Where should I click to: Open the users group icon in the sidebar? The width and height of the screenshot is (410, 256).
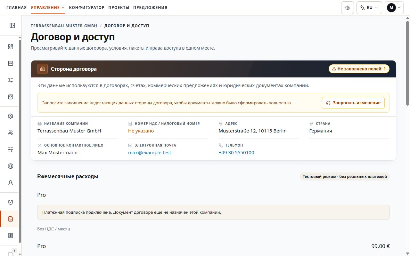point(11,133)
